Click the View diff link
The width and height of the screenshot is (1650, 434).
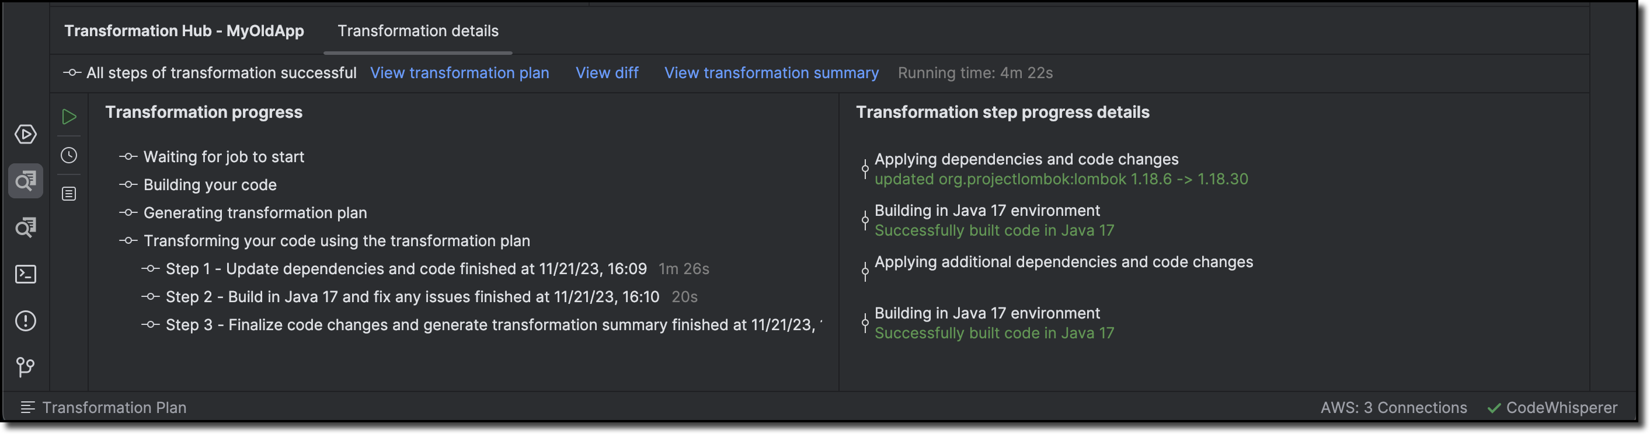tap(607, 73)
